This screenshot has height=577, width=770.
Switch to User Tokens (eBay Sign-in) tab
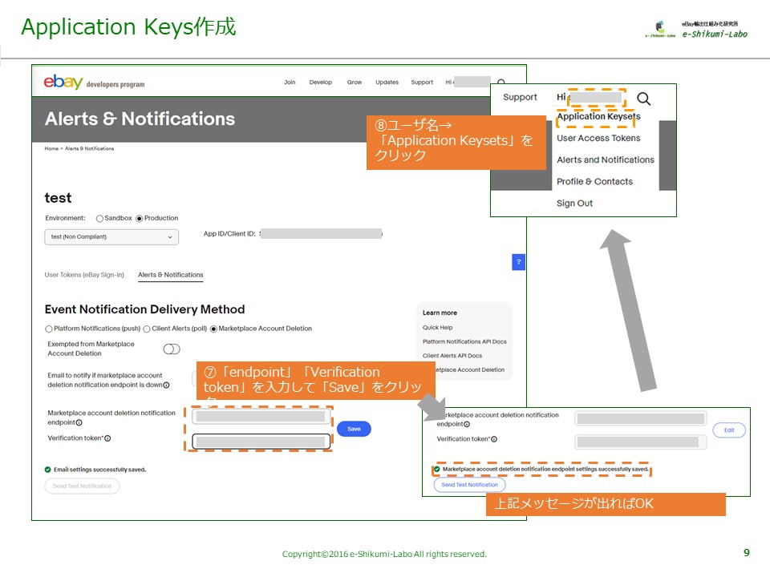point(84,275)
